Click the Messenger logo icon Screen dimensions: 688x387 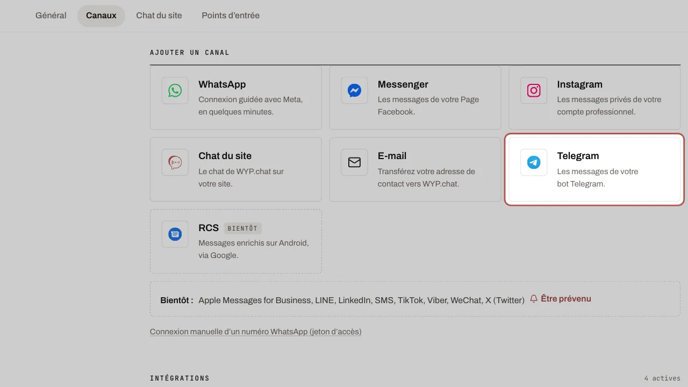coord(354,90)
